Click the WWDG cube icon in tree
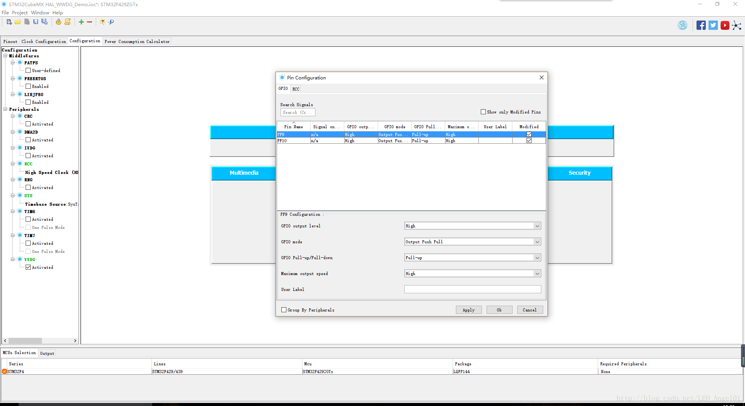 20,259
